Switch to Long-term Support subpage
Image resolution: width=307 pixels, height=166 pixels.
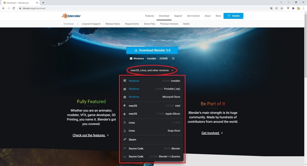pos(91,24)
